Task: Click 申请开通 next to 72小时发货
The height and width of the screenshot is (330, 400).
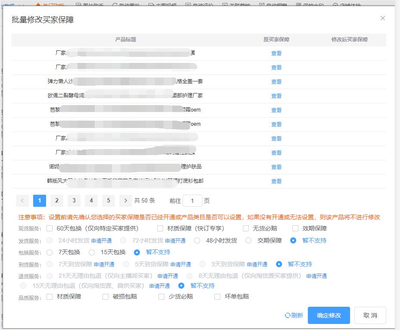Action: 175,241
